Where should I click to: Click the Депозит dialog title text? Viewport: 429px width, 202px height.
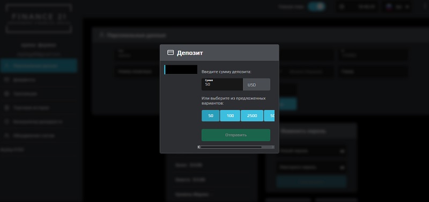point(190,52)
